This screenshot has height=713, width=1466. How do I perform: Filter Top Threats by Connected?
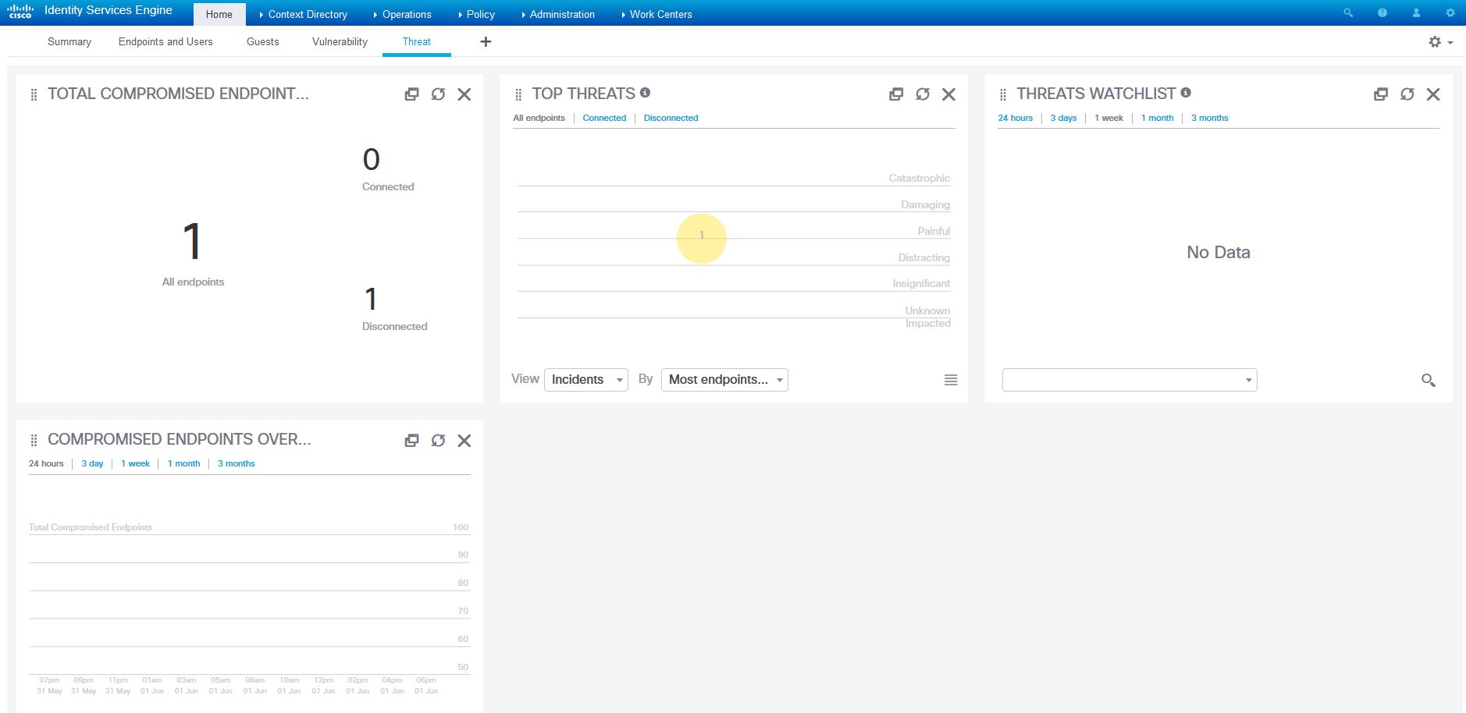coord(604,118)
